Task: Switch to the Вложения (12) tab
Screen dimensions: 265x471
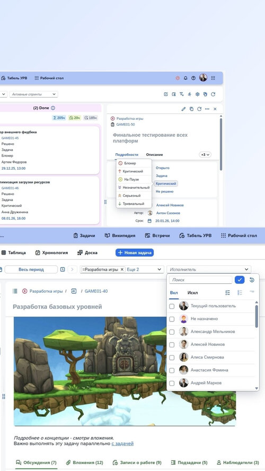Action: click(x=85, y=463)
